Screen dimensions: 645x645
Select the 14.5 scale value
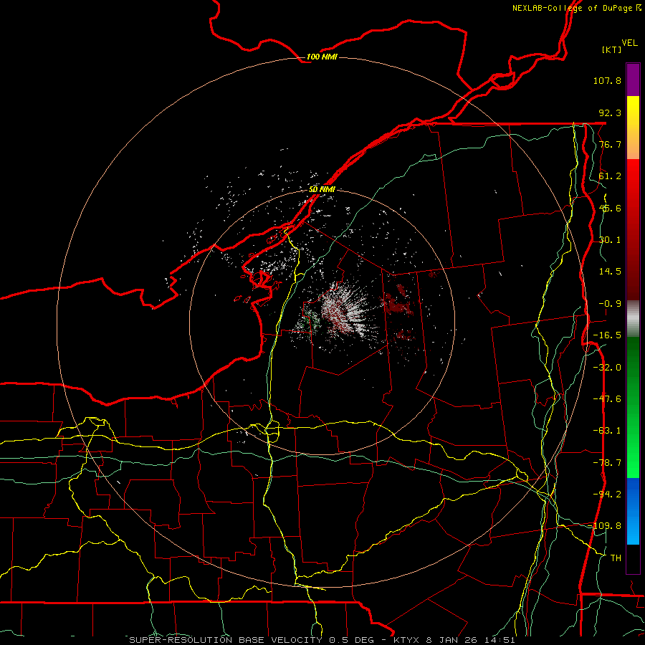coord(610,272)
